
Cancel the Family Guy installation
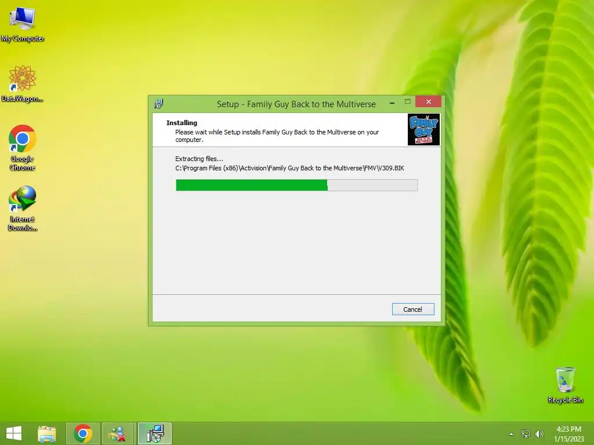coord(413,309)
